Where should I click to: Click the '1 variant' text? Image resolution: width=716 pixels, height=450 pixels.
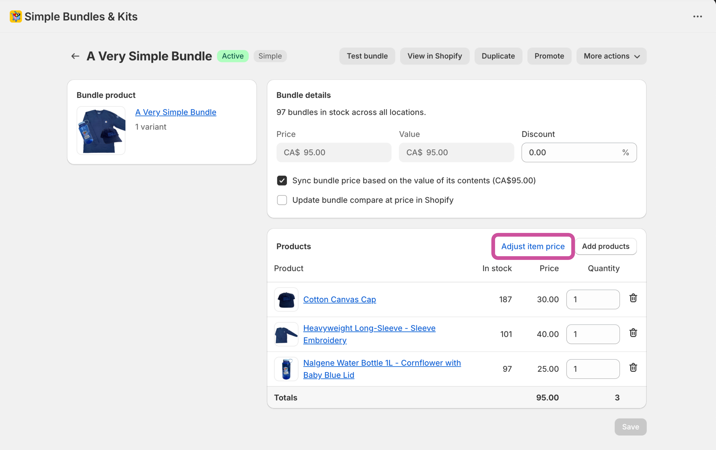(151, 127)
